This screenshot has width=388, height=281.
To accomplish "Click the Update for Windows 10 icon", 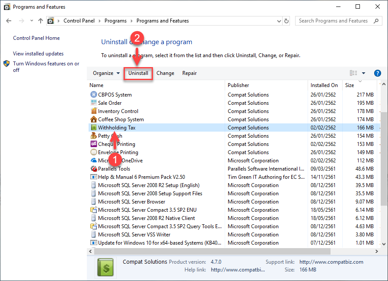I will pos(93,242).
